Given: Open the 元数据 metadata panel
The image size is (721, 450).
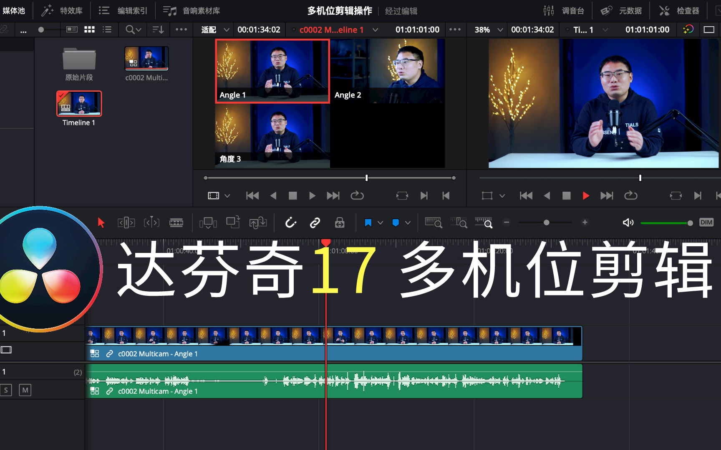Looking at the screenshot, I should [x=621, y=10].
